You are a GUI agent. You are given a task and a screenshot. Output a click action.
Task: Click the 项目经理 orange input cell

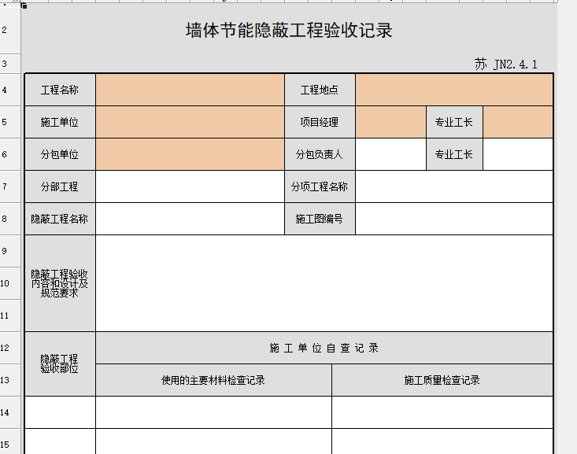(390, 122)
